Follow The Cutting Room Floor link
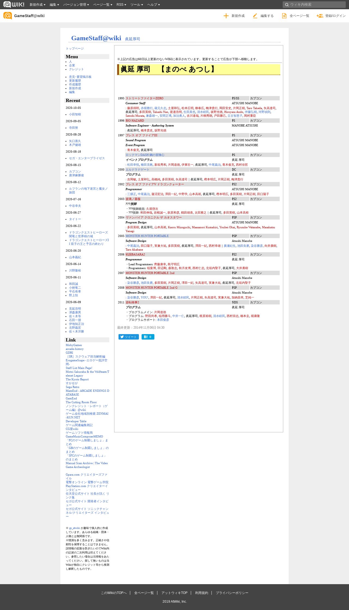Screen dimensions: 349x610 pyautogui.click(x=81, y=402)
